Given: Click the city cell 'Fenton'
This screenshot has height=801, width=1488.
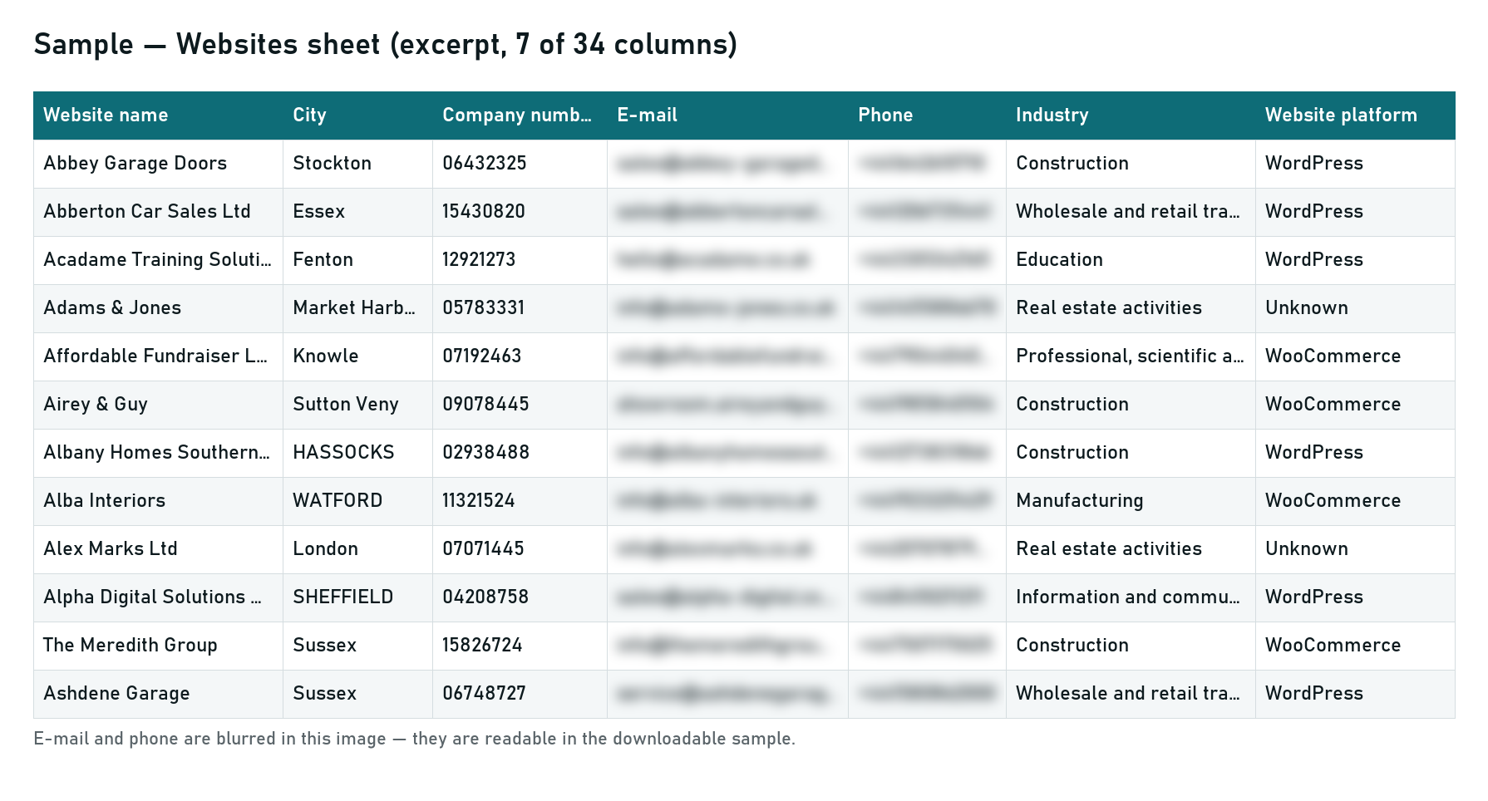Looking at the screenshot, I should pos(357,260).
